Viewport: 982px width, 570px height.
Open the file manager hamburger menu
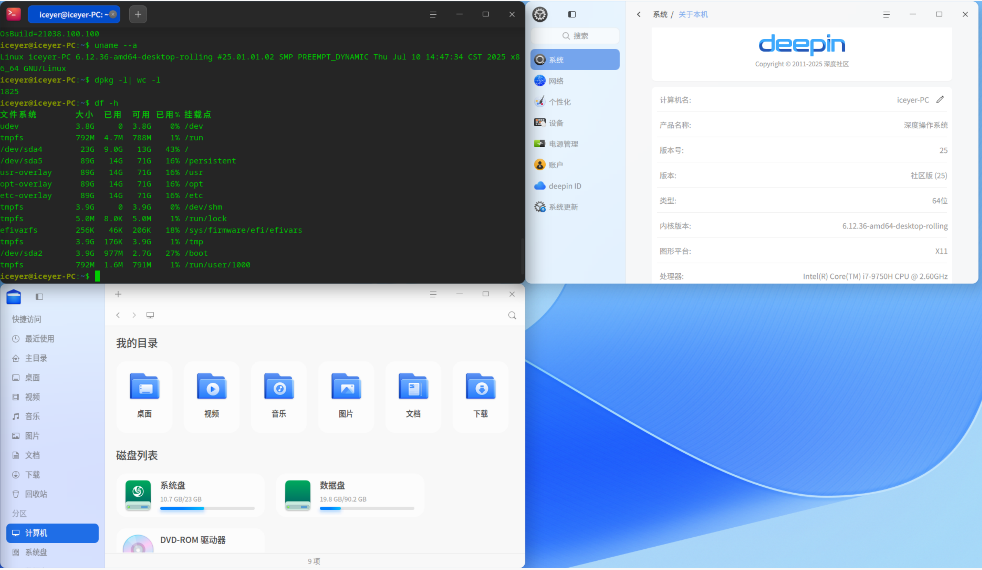pos(433,295)
